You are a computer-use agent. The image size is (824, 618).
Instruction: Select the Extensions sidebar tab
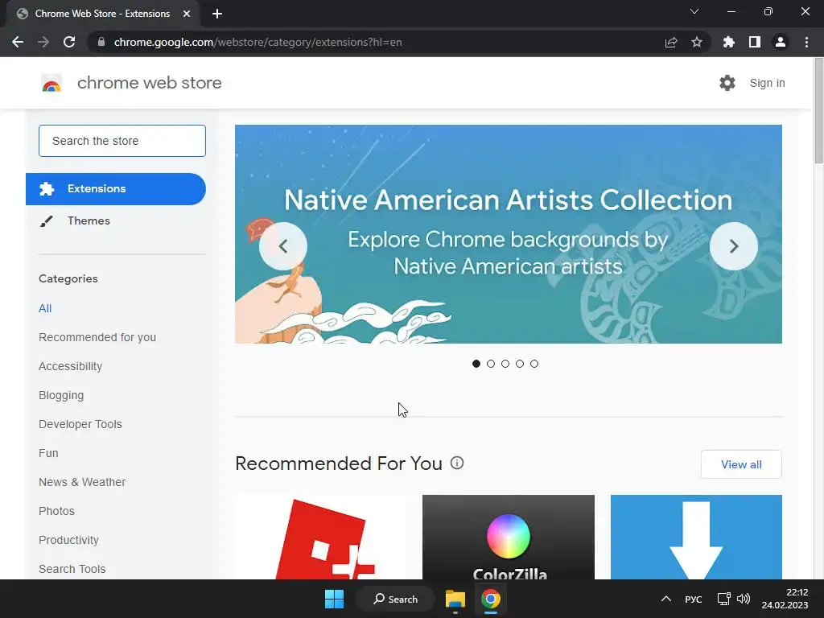click(116, 188)
